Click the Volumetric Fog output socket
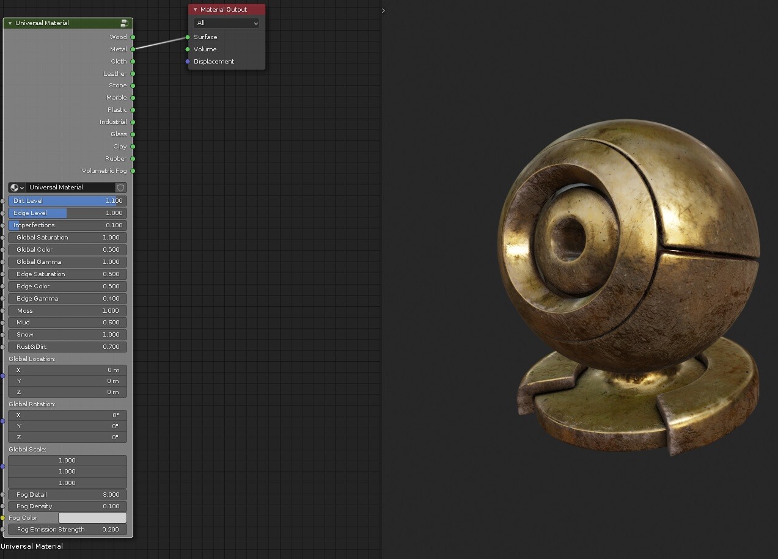This screenshot has height=559, width=778. (x=133, y=170)
